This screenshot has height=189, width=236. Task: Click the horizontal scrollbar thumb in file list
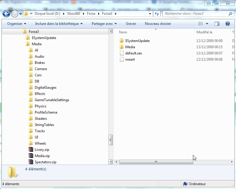coord(156,162)
